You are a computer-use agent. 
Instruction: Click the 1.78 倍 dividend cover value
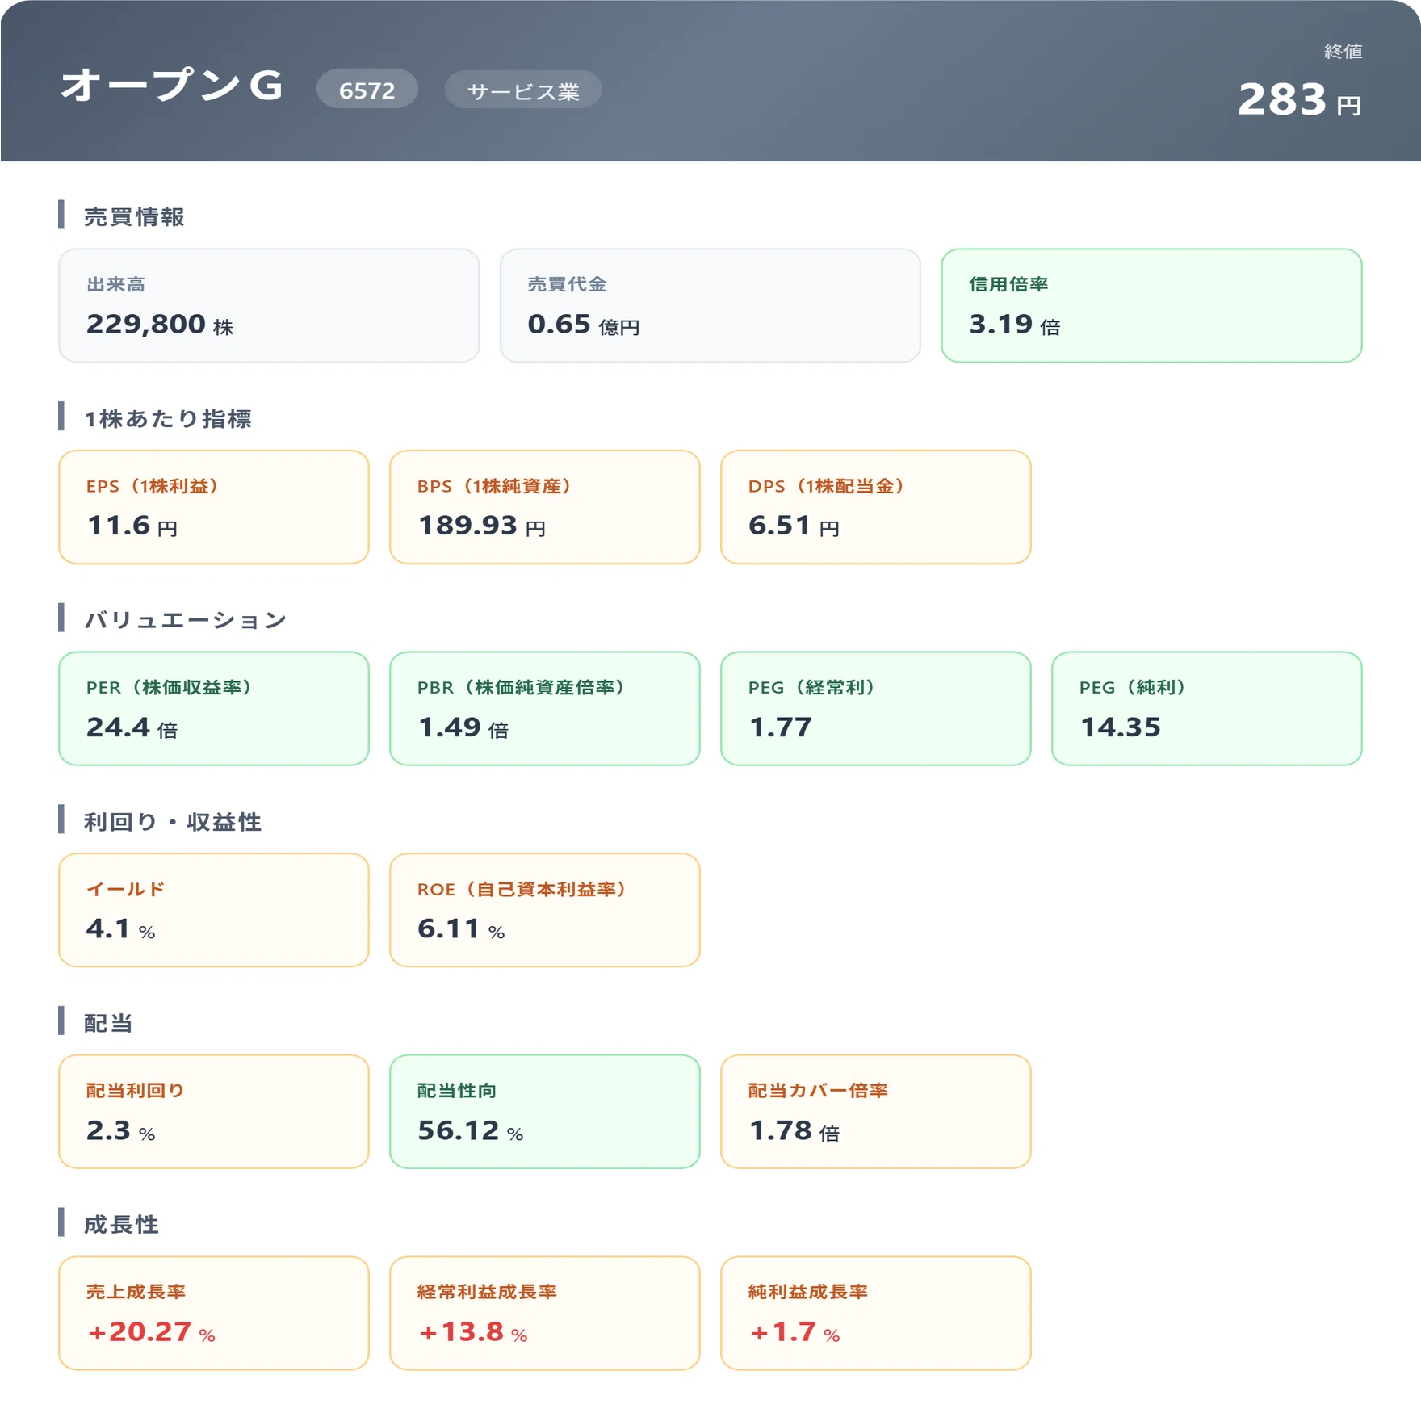[x=794, y=1130]
